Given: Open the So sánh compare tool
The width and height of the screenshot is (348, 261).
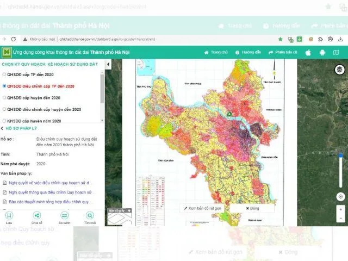Looking at the screenshot, I should click(x=64, y=215).
